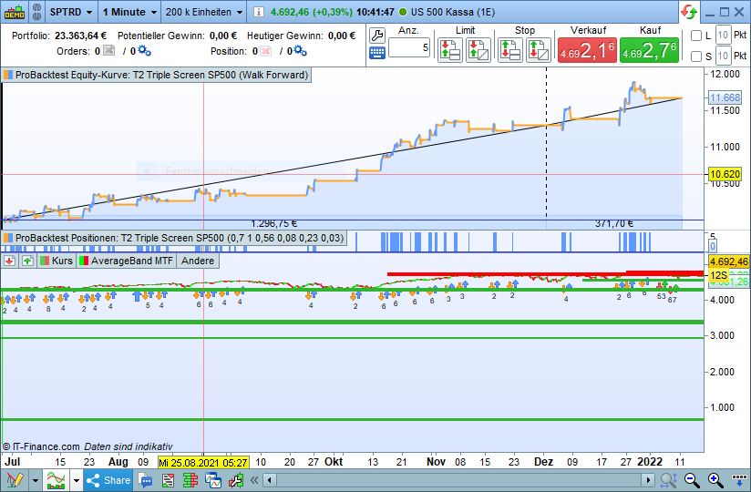The image size is (751, 492).
Task: Click the 12S countdown label
Action: 718,275
